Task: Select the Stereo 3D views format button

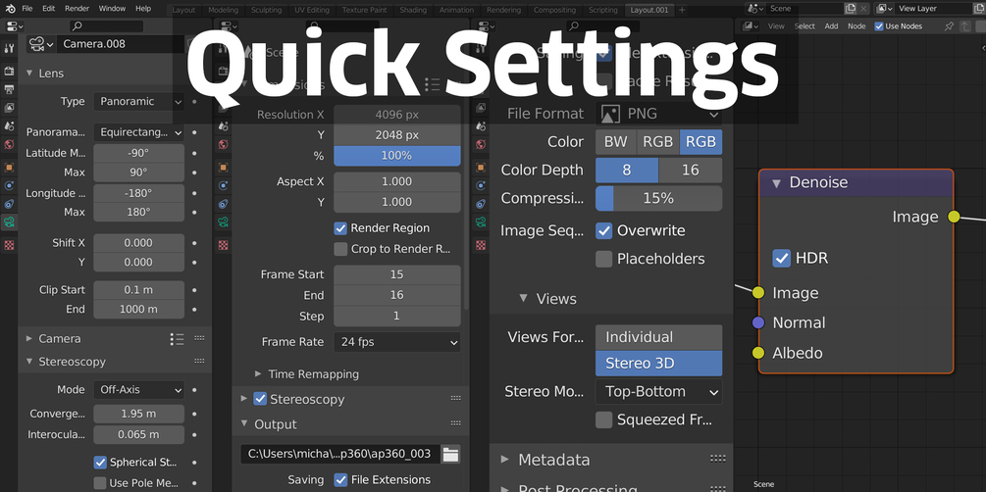Action: [658, 364]
